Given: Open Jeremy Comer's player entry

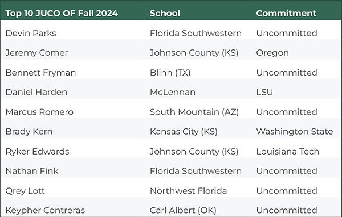Looking at the screenshot, I should coord(36,53).
